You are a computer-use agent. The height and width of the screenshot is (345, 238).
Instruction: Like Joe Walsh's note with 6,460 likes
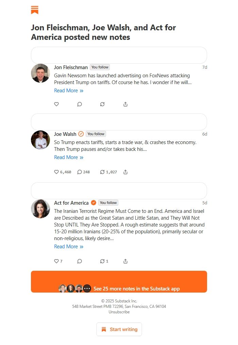(x=56, y=172)
